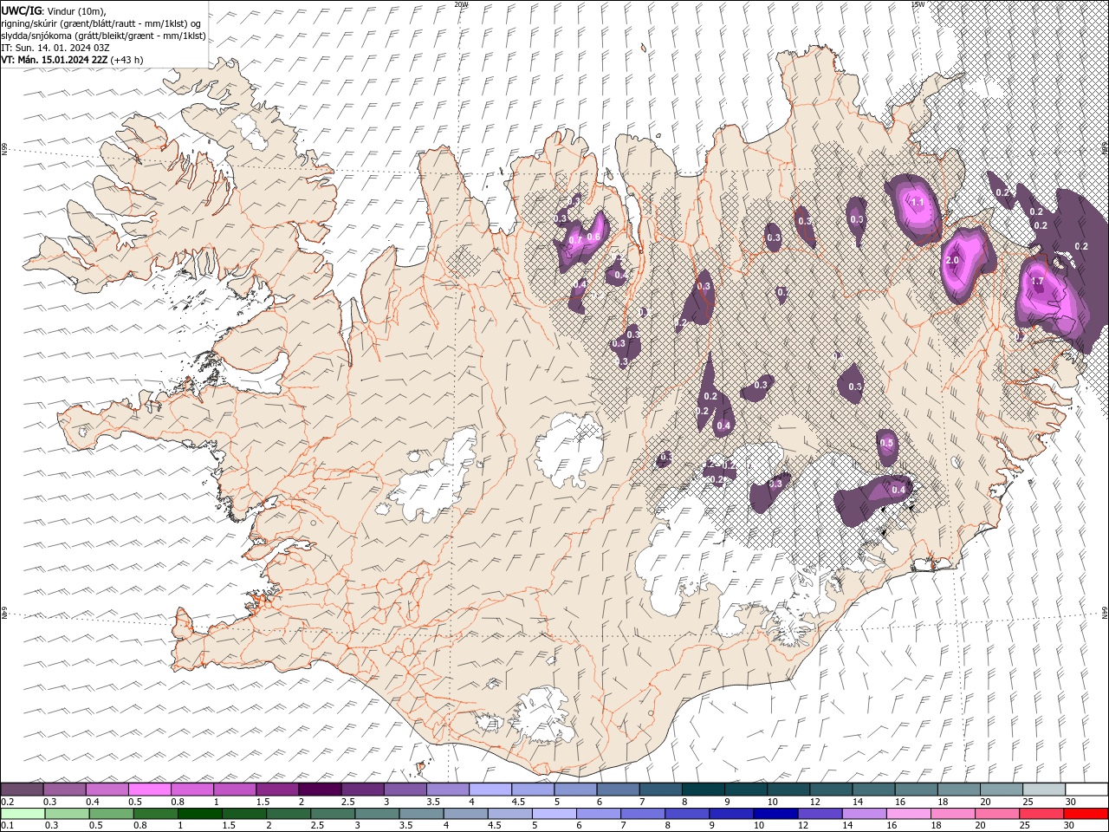Screen dimensions: 1109x832
Task: Select the darkest purple 2–2.5 snow legend swatch
Action: click(x=320, y=790)
